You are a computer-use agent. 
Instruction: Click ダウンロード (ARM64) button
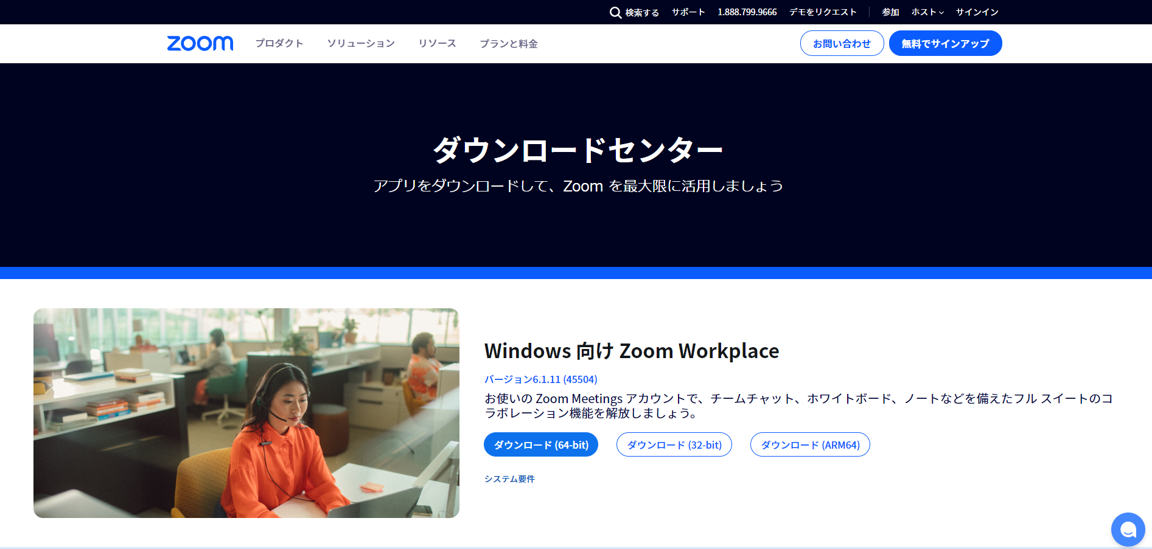click(810, 444)
